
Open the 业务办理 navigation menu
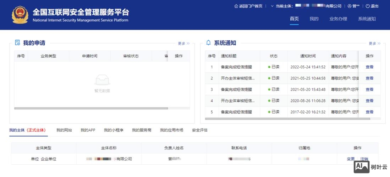(338, 19)
